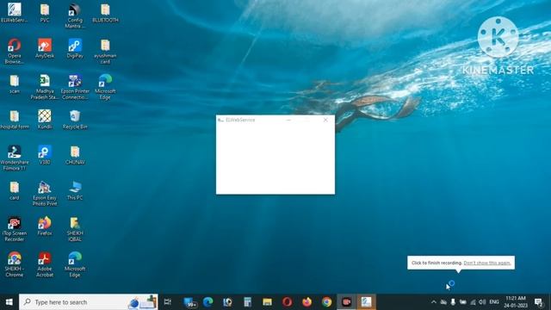Launch Adobe Acrobat from desktop
Image resolution: width=551 pixels, height=310 pixels.
point(45,264)
